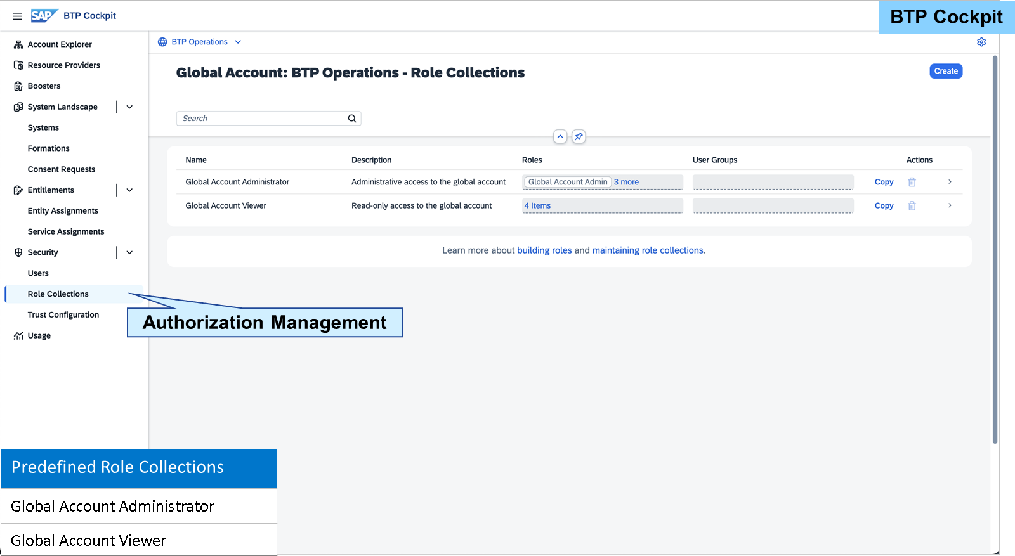
Task: Open details for Global Account Viewer row
Action: click(950, 205)
